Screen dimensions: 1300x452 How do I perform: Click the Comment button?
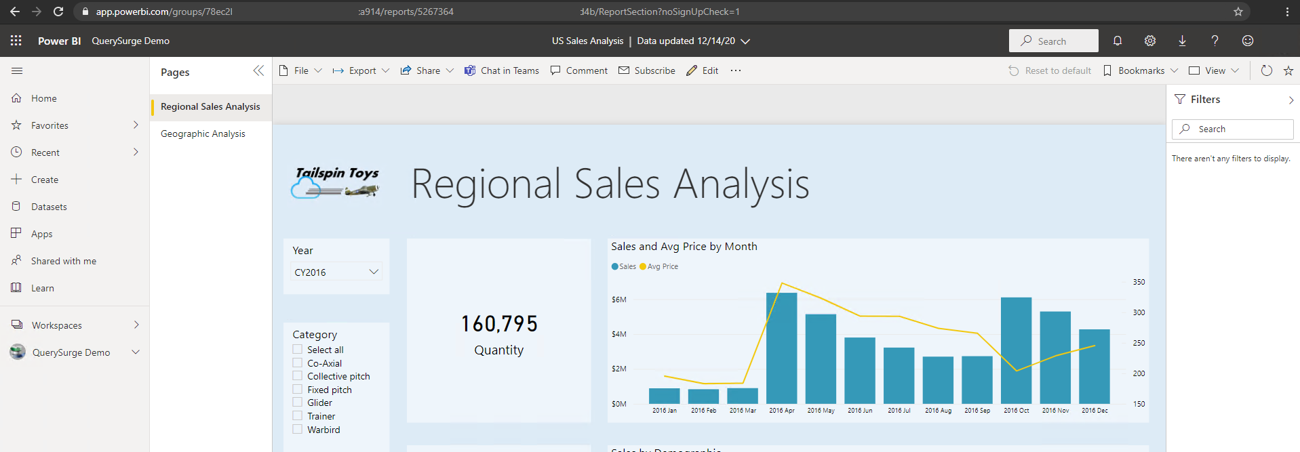tap(579, 70)
